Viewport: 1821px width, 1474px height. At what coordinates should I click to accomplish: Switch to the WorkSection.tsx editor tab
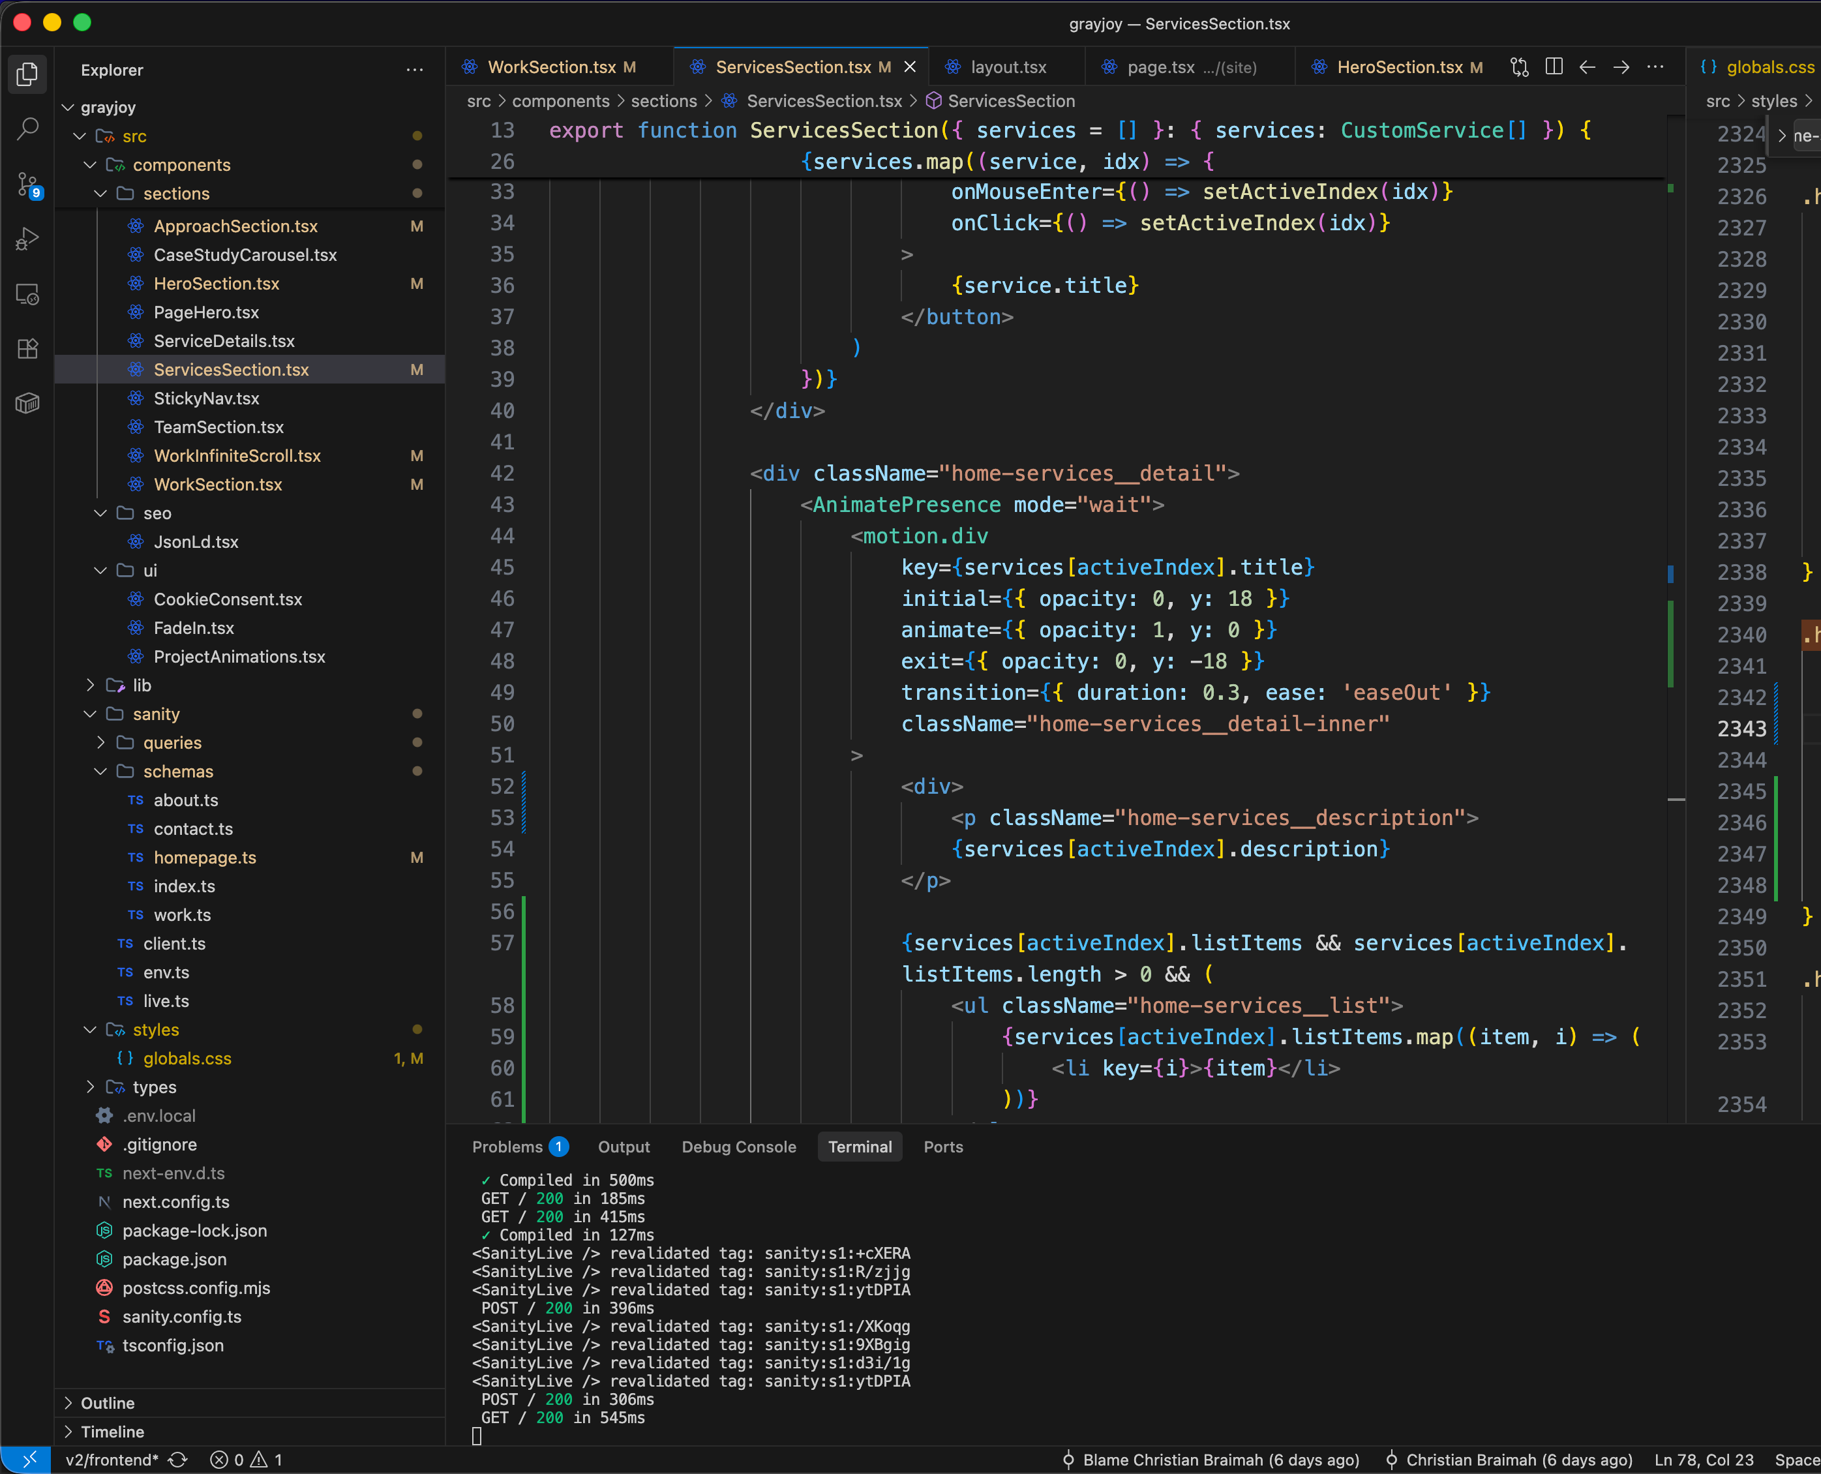click(x=552, y=67)
